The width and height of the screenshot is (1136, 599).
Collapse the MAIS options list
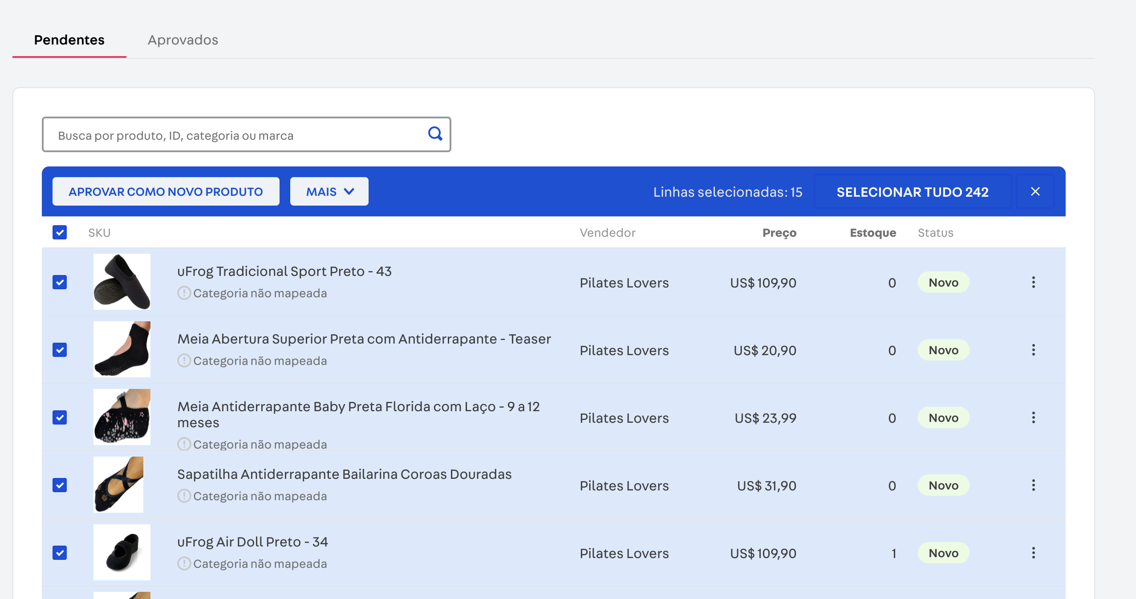pos(329,191)
